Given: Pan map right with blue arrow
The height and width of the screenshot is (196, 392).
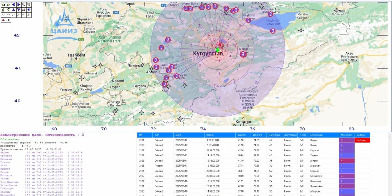Looking at the screenshot, I should click(x=19, y=4).
